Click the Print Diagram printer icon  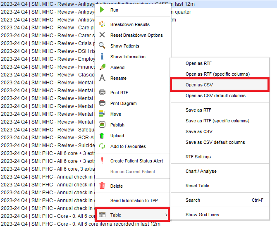click(x=102, y=103)
